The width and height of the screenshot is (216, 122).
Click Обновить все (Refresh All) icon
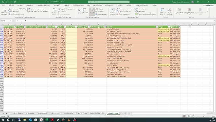pos(54,10)
